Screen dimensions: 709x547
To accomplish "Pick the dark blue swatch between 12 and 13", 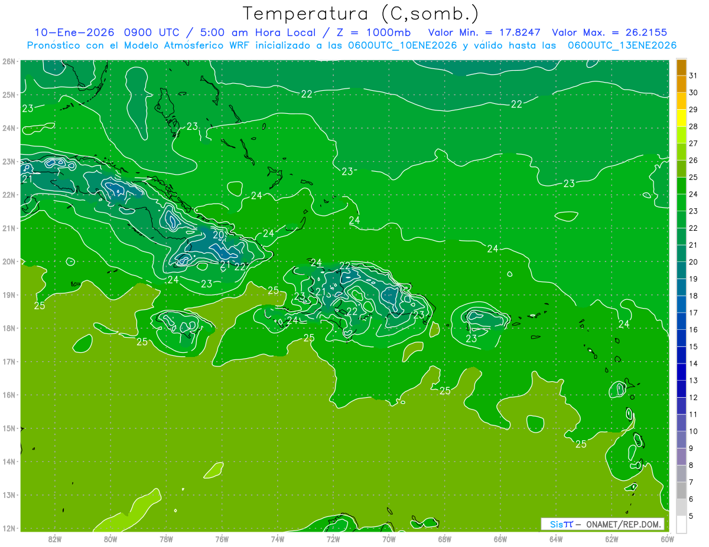I will (x=681, y=389).
